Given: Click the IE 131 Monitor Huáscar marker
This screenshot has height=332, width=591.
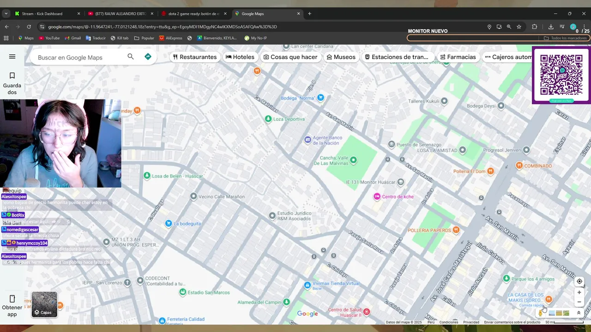Looking at the screenshot, I should point(400,182).
